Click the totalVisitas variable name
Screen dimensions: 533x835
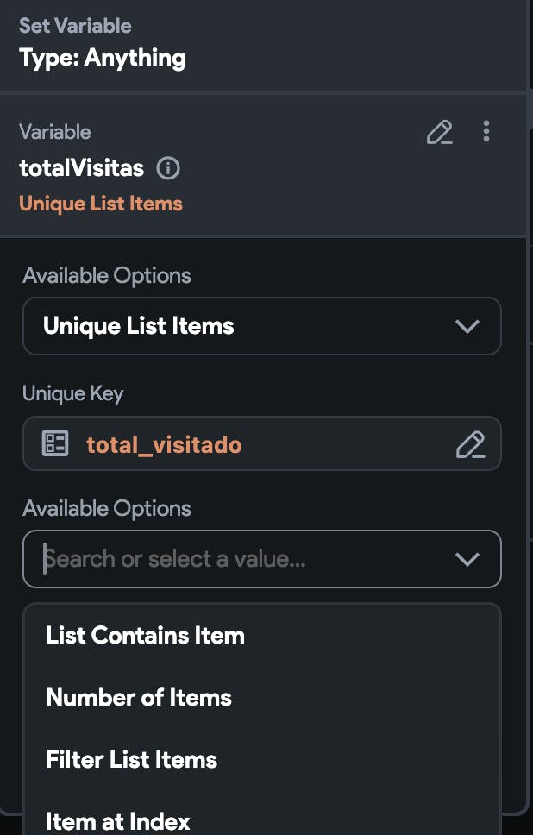point(81,167)
